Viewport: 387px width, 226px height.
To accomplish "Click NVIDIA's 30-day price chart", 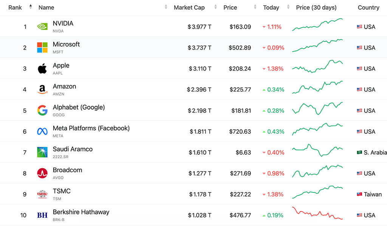I will [317, 24].
